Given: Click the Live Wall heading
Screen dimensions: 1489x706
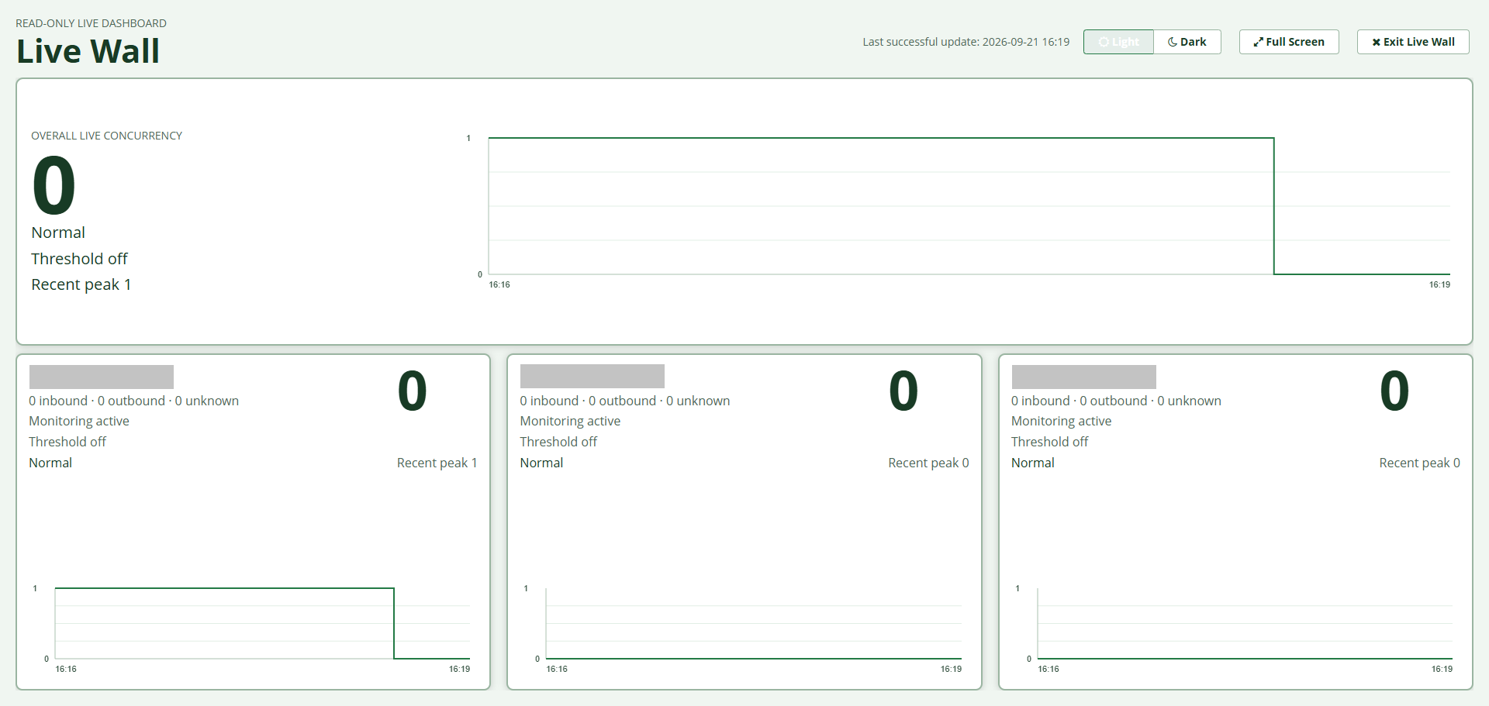Looking at the screenshot, I should pos(88,51).
